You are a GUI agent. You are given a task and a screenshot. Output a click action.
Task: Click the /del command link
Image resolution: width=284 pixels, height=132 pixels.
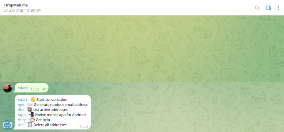tap(21, 125)
